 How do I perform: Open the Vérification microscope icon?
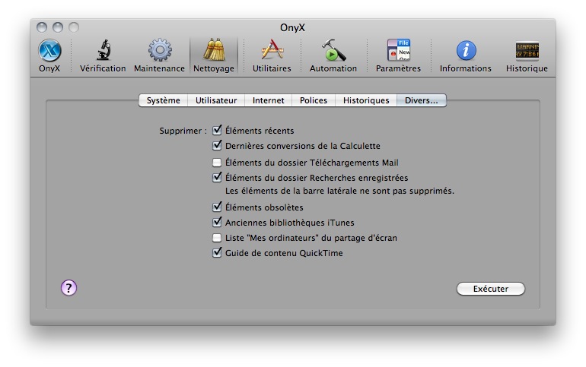pyautogui.click(x=104, y=50)
